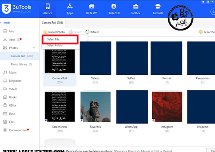Refresh the photo list
215x152 pixels.
tap(92, 32)
